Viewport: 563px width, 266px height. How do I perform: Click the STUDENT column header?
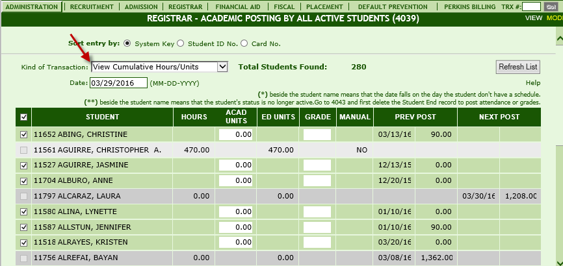102,117
